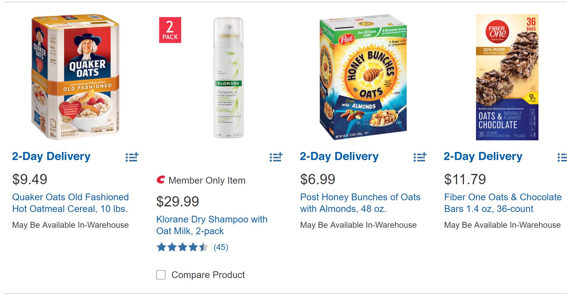Open Klorane Dry Shampoo with Oat Milk link

(x=211, y=225)
